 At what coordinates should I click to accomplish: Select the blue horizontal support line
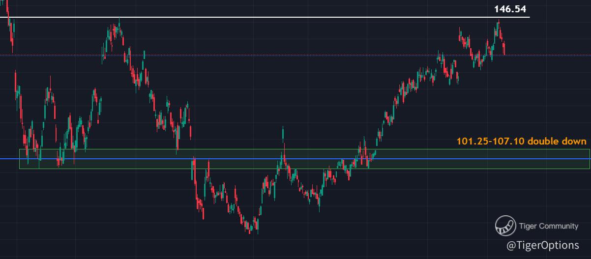tap(295, 159)
